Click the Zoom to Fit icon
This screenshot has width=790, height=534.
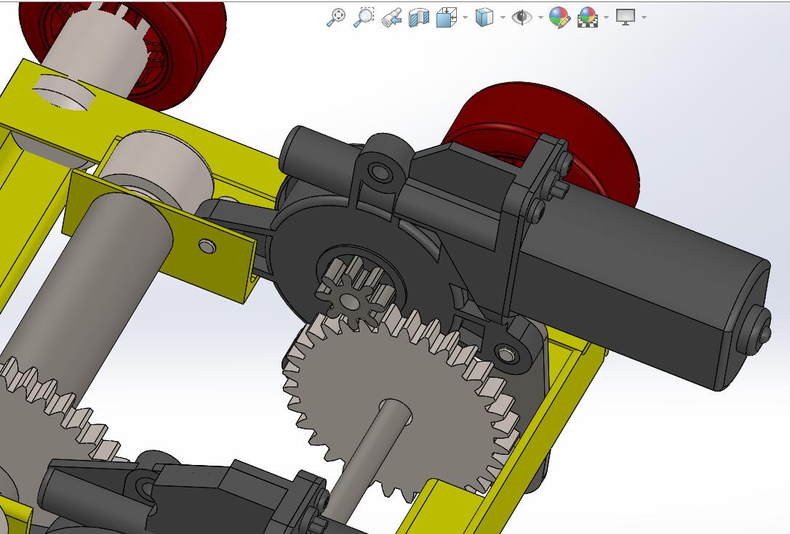point(335,17)
